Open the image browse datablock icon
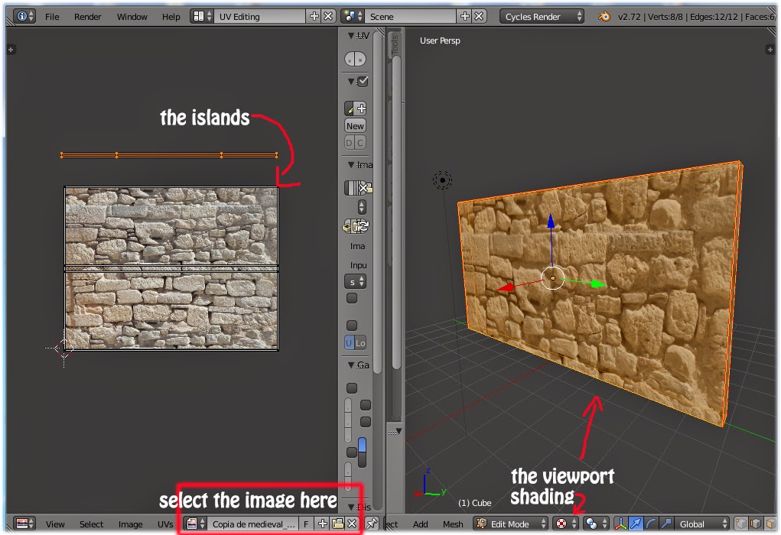The image size is (781, 535). 192,524
